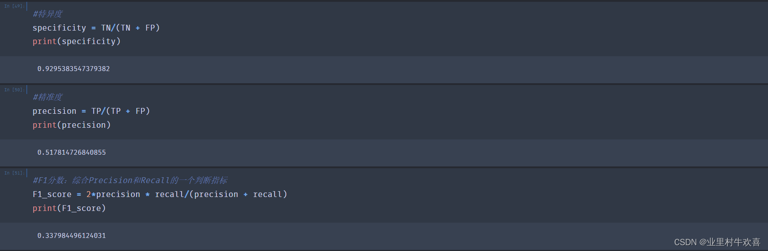
Task: Click the #精准度 comment line
Action: [47, 97]
